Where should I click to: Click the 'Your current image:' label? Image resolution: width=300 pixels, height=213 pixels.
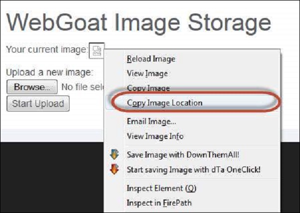pyautogui.click(x=46, y=50)
